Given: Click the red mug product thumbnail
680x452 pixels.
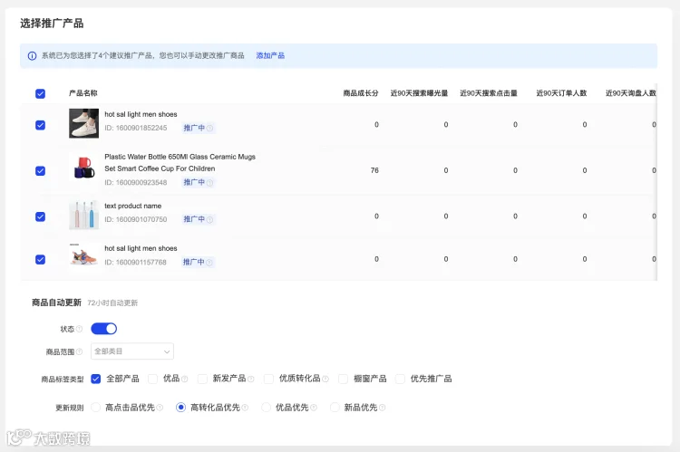Looking at the screenshot, I should (x=83, y=167).
